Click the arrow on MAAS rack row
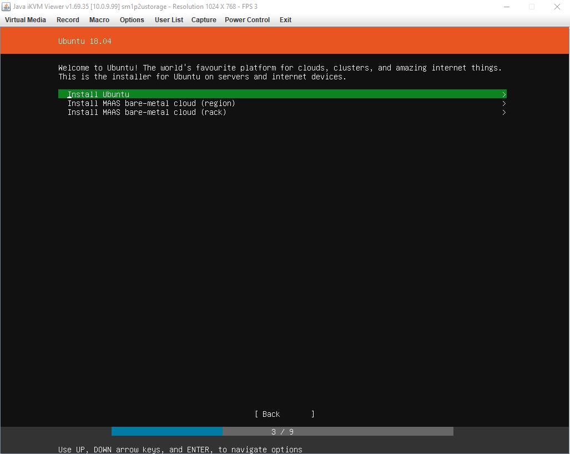Viewport: 570px width, 454px height. [504, 113]
